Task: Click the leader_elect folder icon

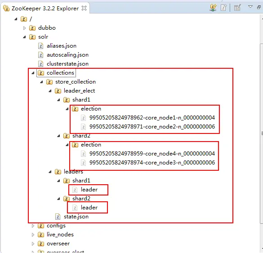Action: 58,91
